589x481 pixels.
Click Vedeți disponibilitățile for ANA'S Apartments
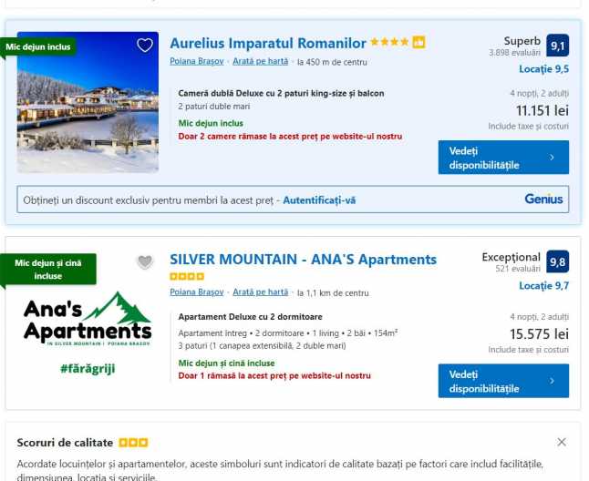coord(502,381)
